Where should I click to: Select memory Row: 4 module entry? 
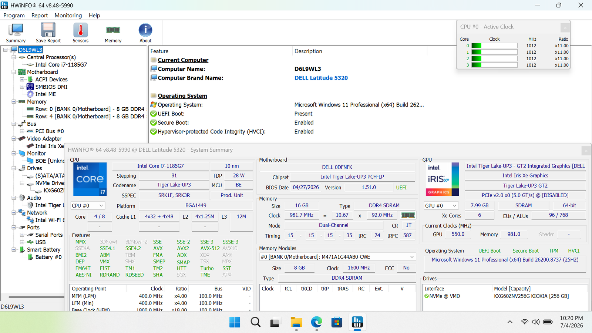point(90,117)
